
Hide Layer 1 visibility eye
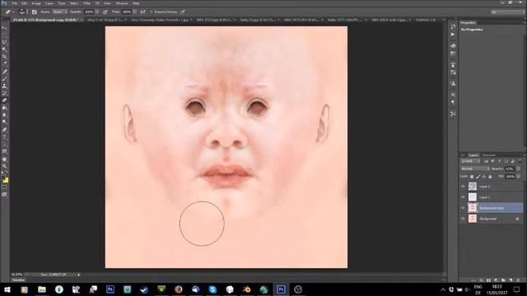tap(463, 197)
